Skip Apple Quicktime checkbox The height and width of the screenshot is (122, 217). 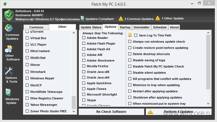point(84,83)
